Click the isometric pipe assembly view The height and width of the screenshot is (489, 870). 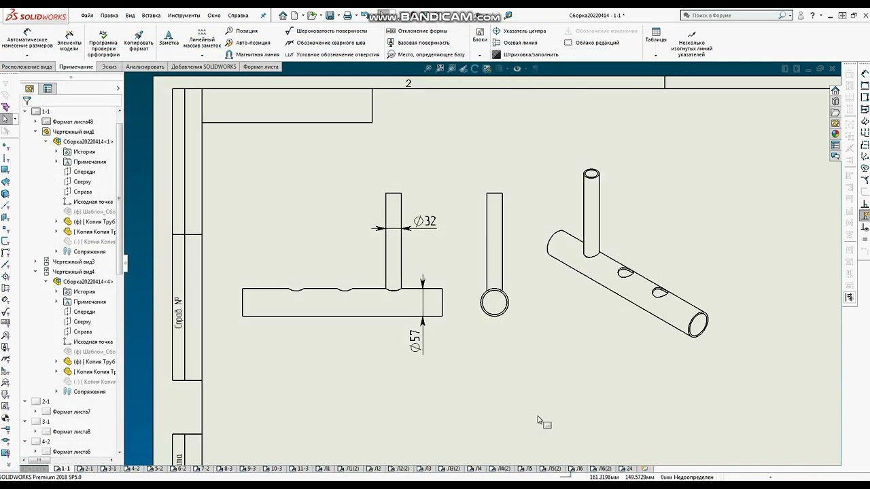[627, 253]
